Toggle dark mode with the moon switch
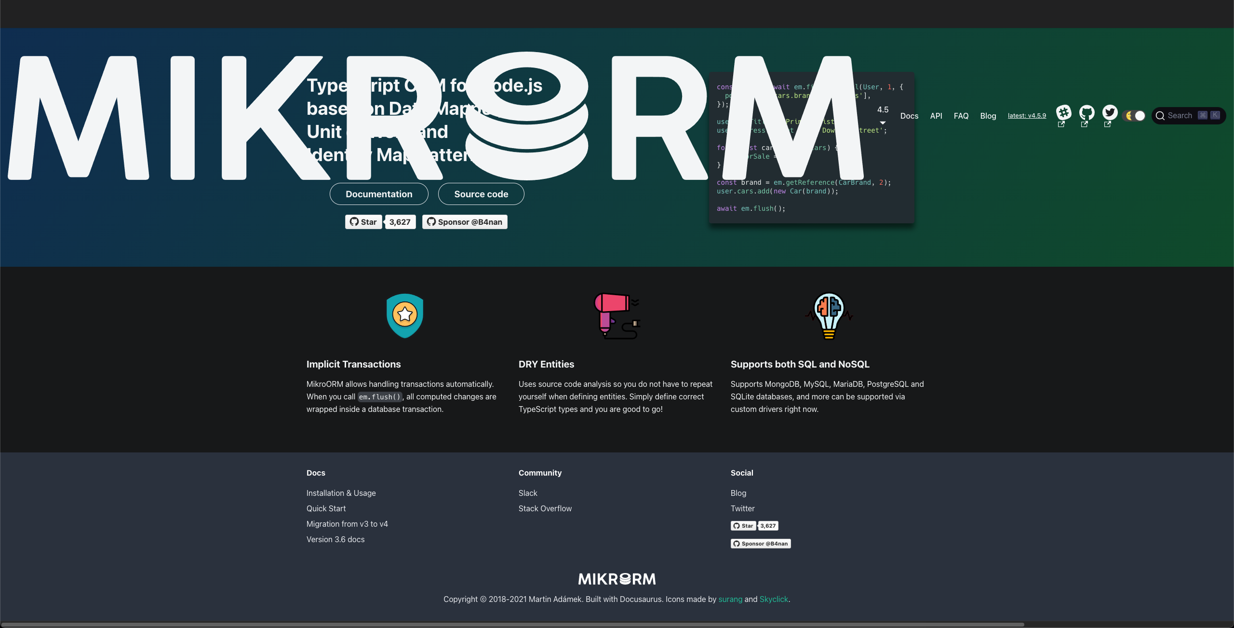Image resolution: width=1234 pixels, height=628 pixels. click(1134, 115)
